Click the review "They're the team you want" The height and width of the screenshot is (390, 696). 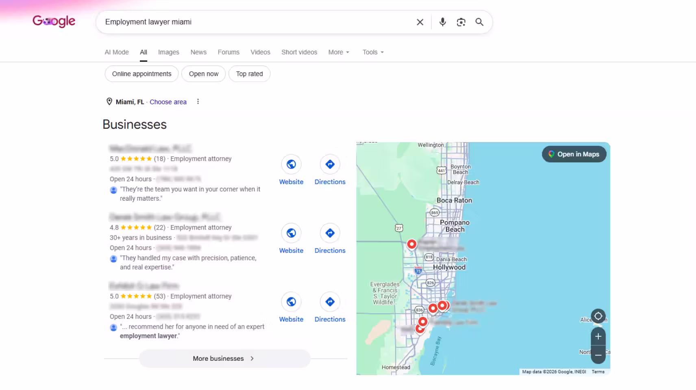(x=190, y=194)
